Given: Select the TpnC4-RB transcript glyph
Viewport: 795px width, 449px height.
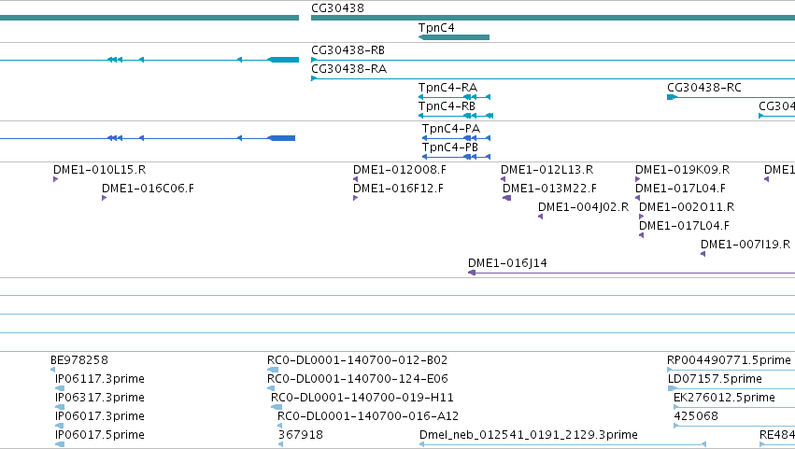Looking at the screenshot, I should pos(456,116).
